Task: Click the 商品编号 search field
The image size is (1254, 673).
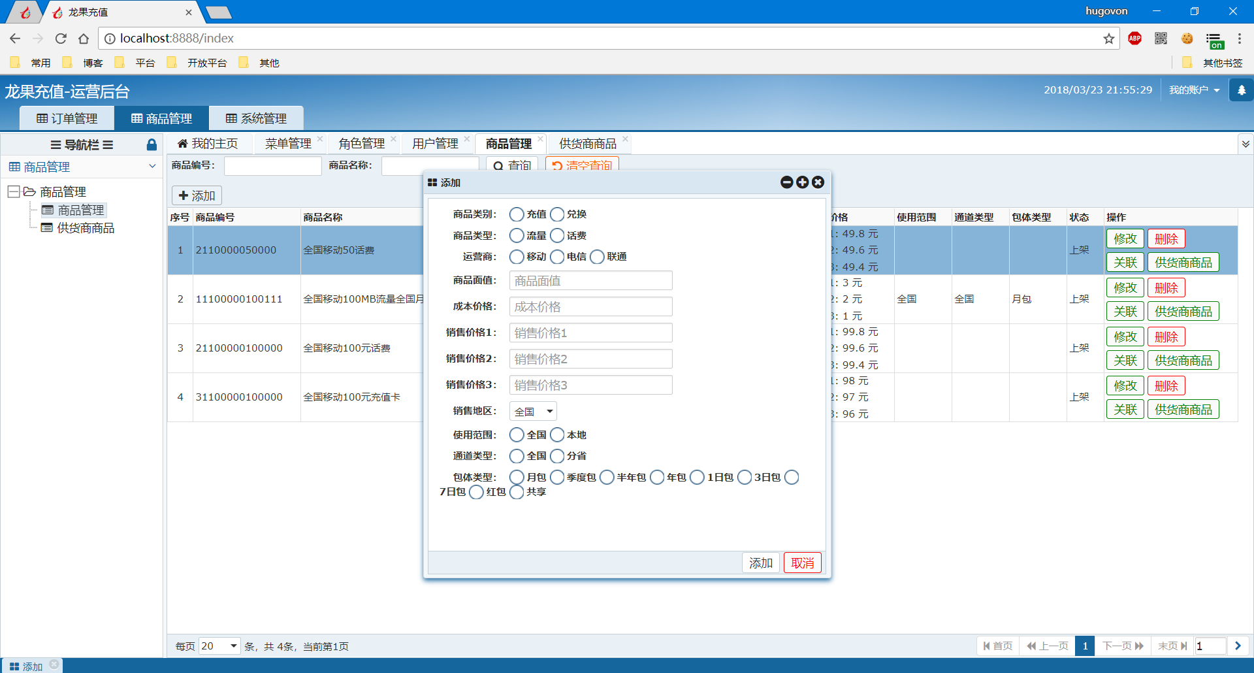Action: click(x=272, y=165)
